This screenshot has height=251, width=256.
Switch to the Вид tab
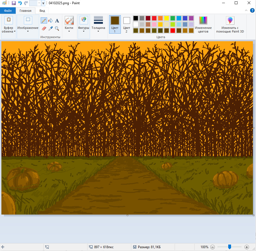tap(42, 11)
